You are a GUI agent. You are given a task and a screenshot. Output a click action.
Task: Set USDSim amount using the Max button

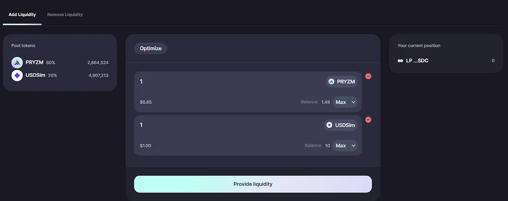[x=341, y=146]
